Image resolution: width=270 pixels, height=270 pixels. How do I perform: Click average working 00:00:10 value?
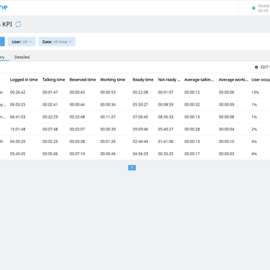tap(226, 141)
